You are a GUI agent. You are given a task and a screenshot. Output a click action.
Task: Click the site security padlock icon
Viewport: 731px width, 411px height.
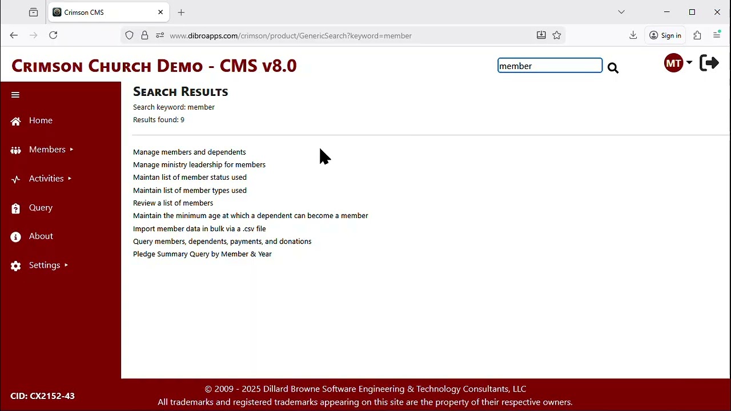pyautogui.click(x=144, y=35)
